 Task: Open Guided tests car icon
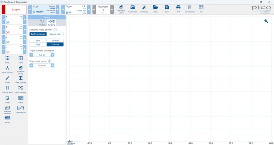point(133,9)
